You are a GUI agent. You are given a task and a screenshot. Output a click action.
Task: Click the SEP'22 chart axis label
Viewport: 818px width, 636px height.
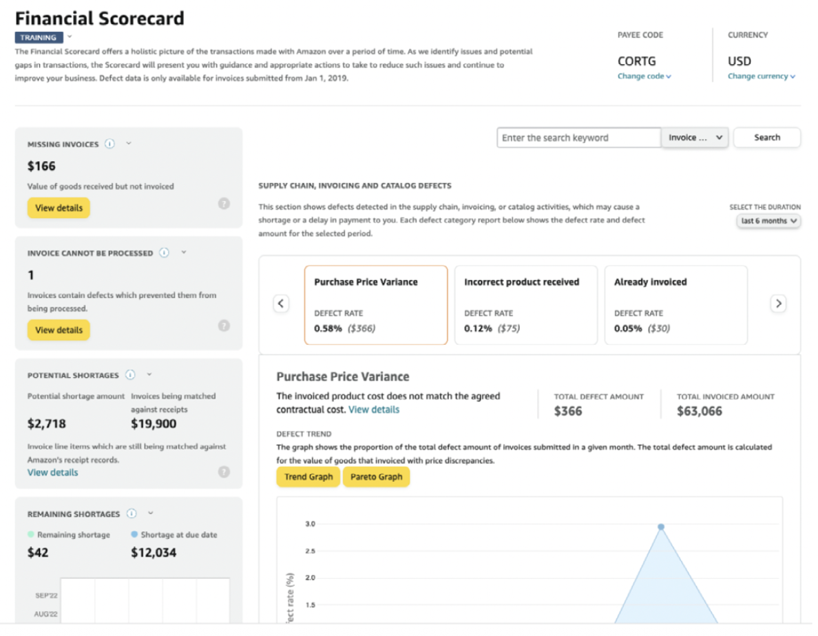46,595
